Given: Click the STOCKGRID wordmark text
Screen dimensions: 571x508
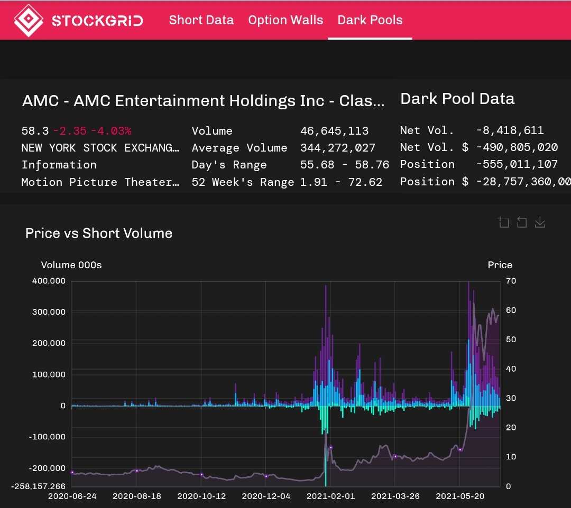Looking at the screenshot, I should pos(97,21).
